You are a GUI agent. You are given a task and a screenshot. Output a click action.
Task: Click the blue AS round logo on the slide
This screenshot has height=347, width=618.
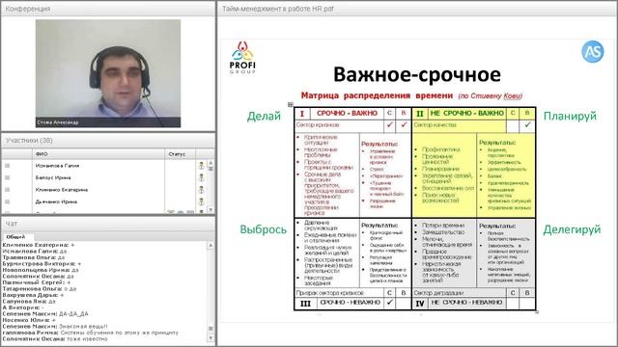[x=592, y=51]
